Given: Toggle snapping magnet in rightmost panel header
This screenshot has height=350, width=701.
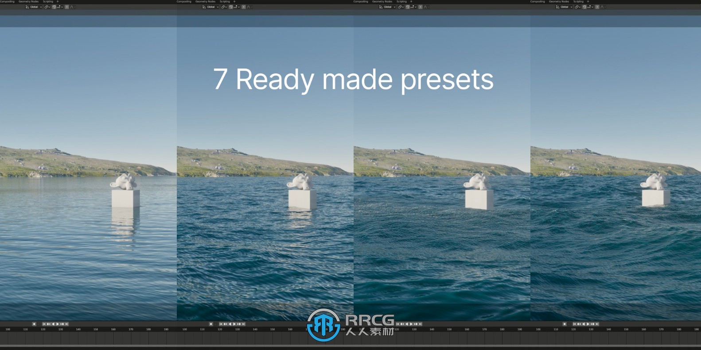Looking at the screenshot, I should coord(584,7).
